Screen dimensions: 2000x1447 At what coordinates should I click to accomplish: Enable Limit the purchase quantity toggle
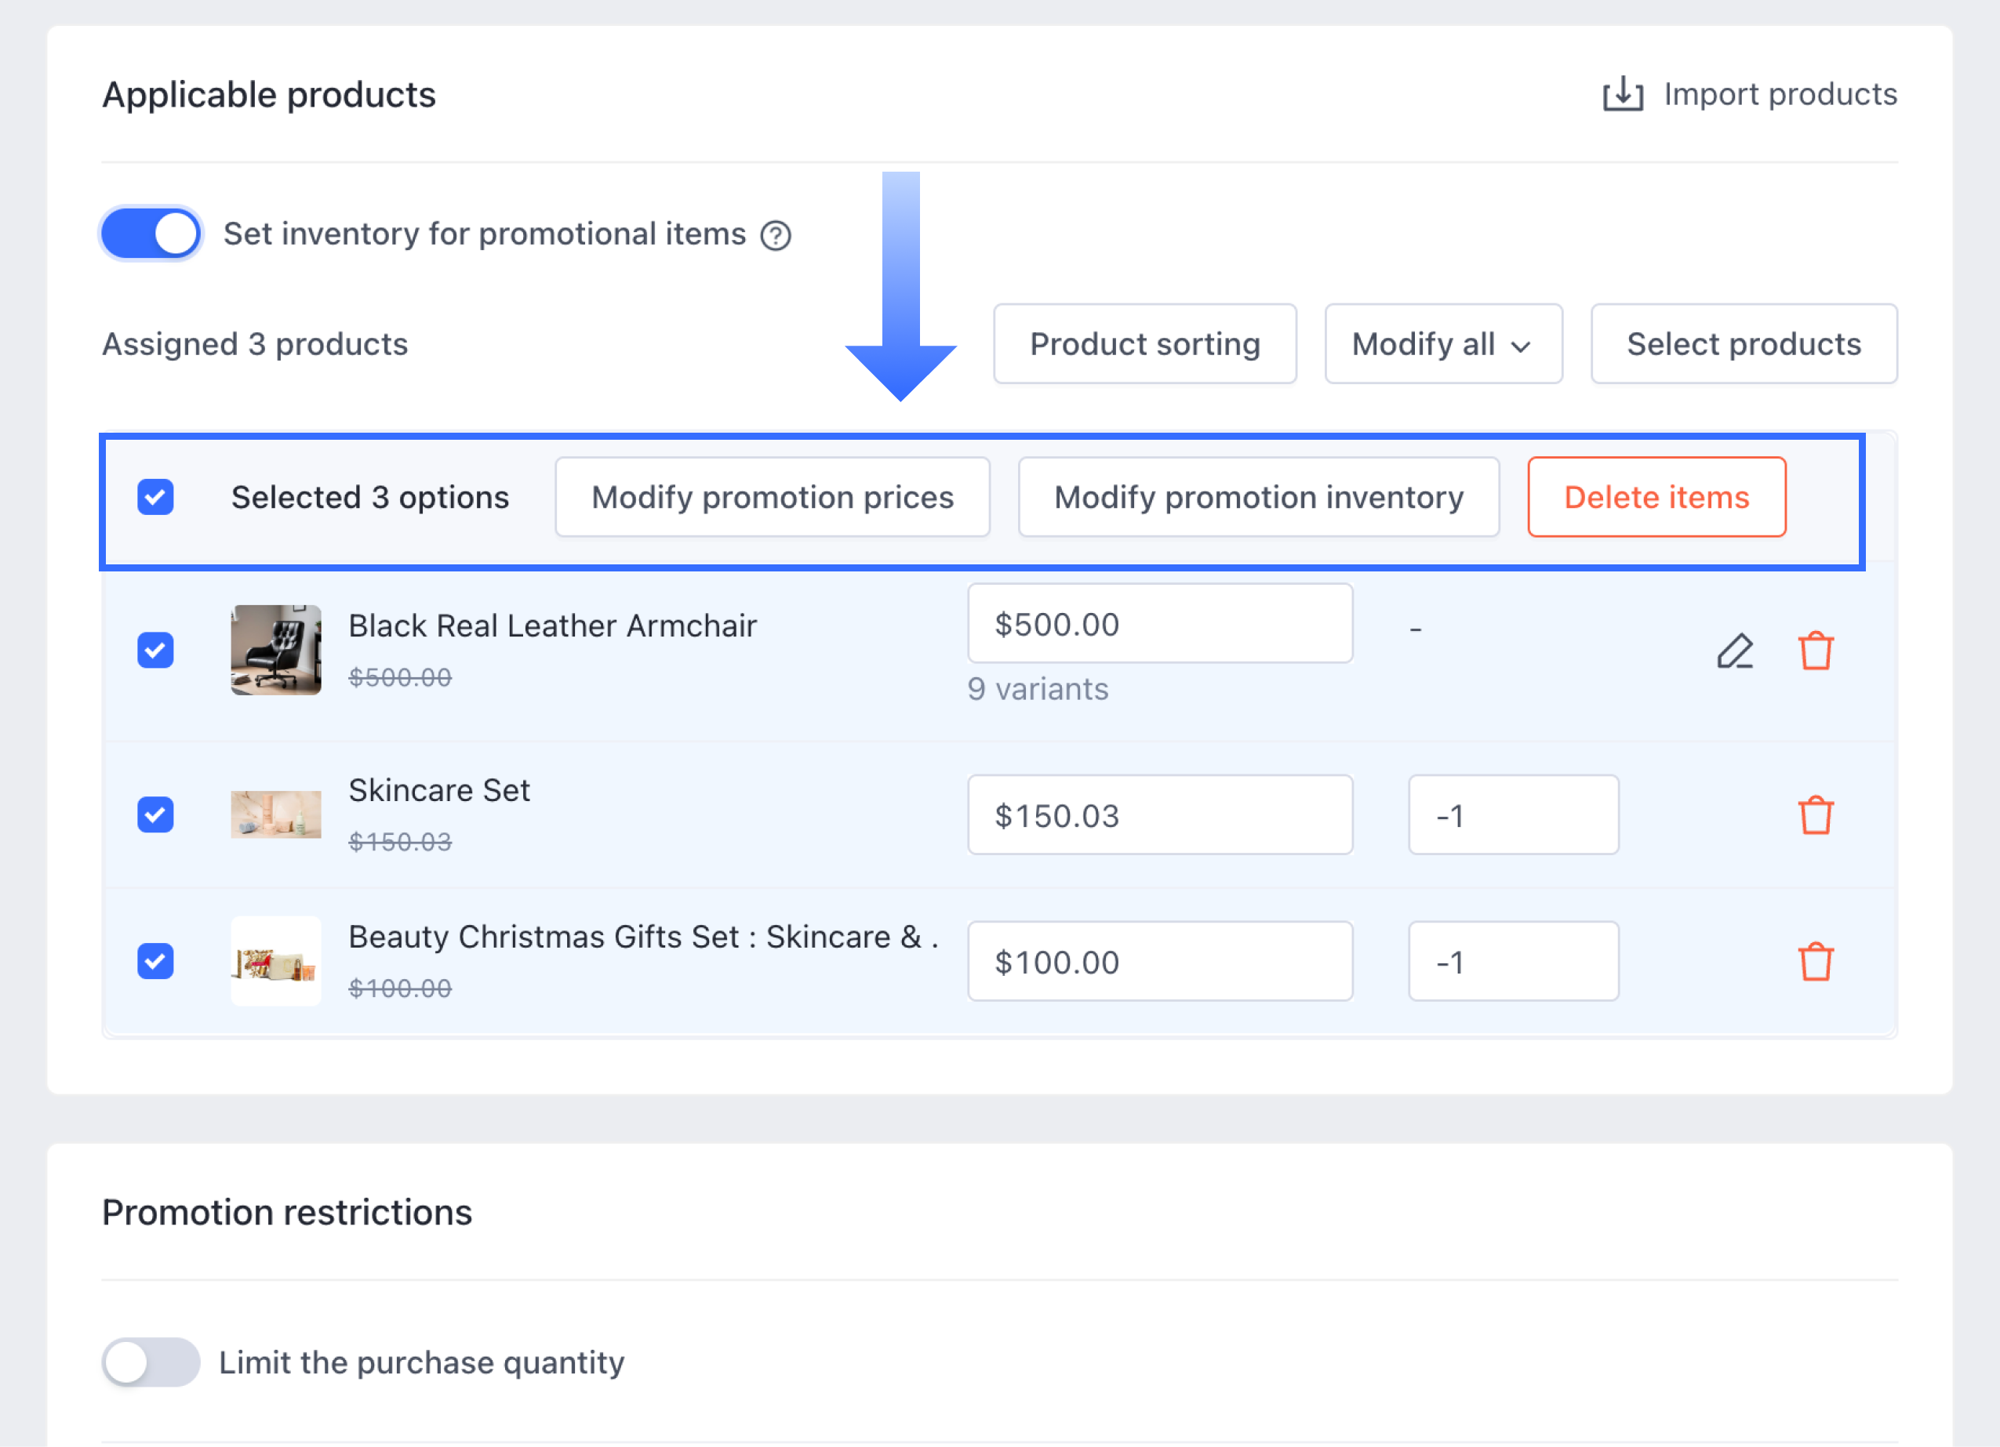[x=151, y=1362]
